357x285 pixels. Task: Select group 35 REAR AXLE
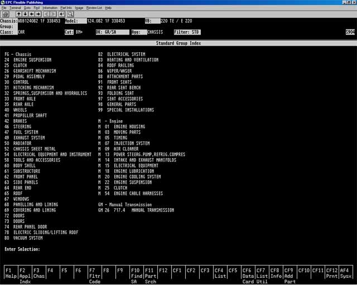pos(19,104)
